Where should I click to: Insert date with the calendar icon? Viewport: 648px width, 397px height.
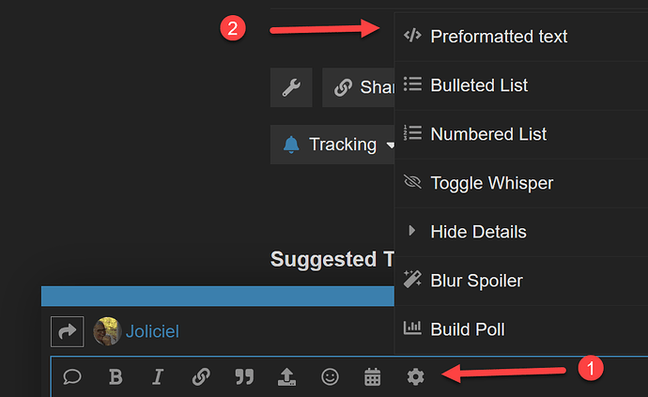pyautogui.click(x=373, y=376)
